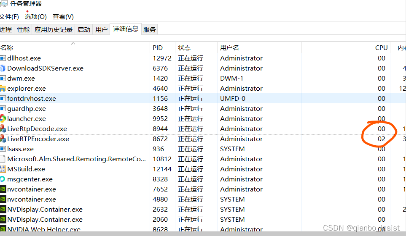Viewport: 406px width, 236px height.
Task: Click PID 8672 cell
Action: point(160,139)
